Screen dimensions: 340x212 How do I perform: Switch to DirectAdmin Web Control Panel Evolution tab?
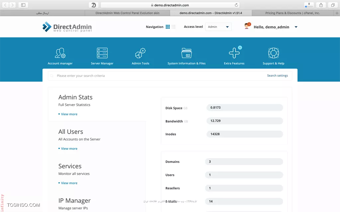pyautogui.click(x=127, y=13)
